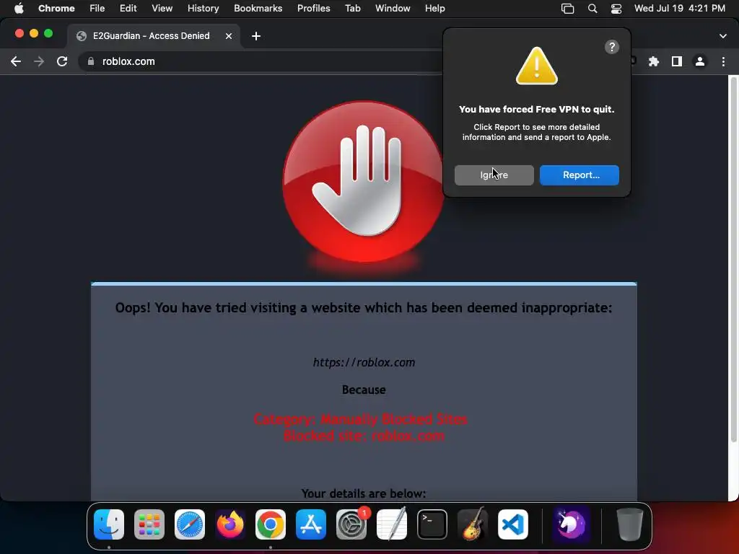Click the site lock icon

91,61
